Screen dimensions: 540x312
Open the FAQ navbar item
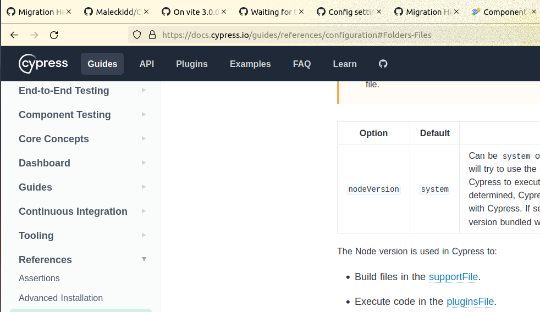tap(302, 64)
